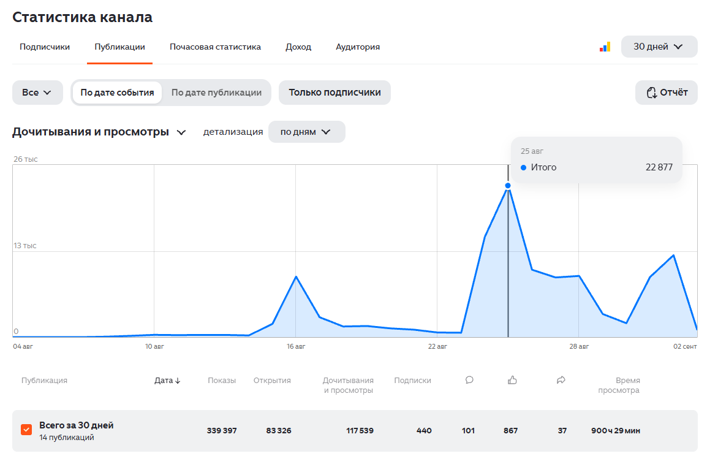718x456 pixels.
Task: Click the share arrow column icon
Action: pyautogui.click(x=561, y=380)
